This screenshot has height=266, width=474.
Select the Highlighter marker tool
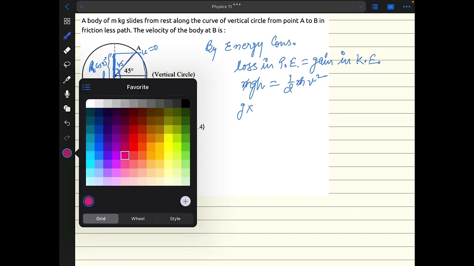point(67,79)
